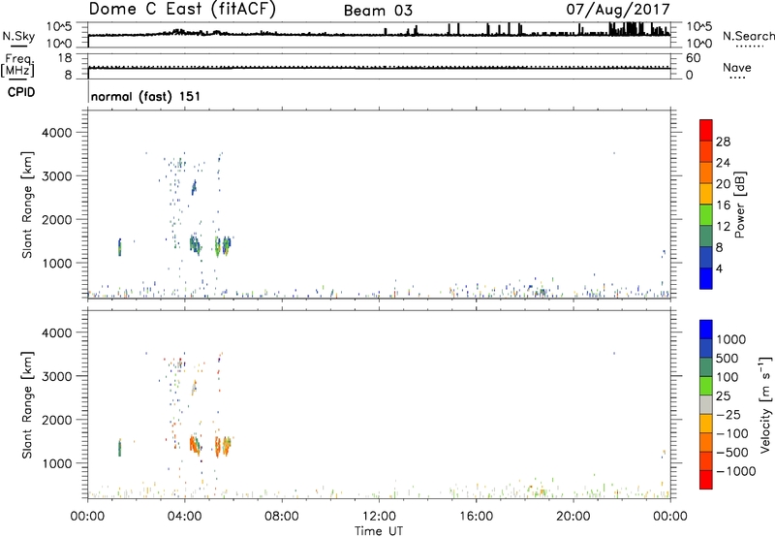The height and width of the screenshot is (537, 775).
Task: Click the 'Slant Range [km]' label of velocity panel
Action: pos(27,405)
